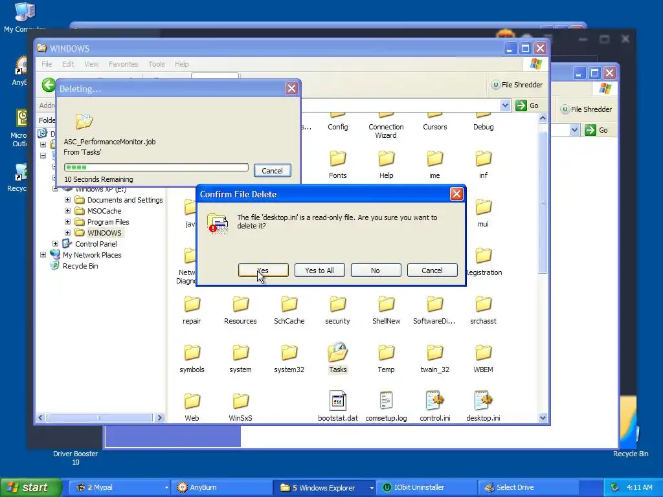Screen dimensions: 663x497
Task: Select Program Files in folder tree
Action: click(x=108, y=222)
